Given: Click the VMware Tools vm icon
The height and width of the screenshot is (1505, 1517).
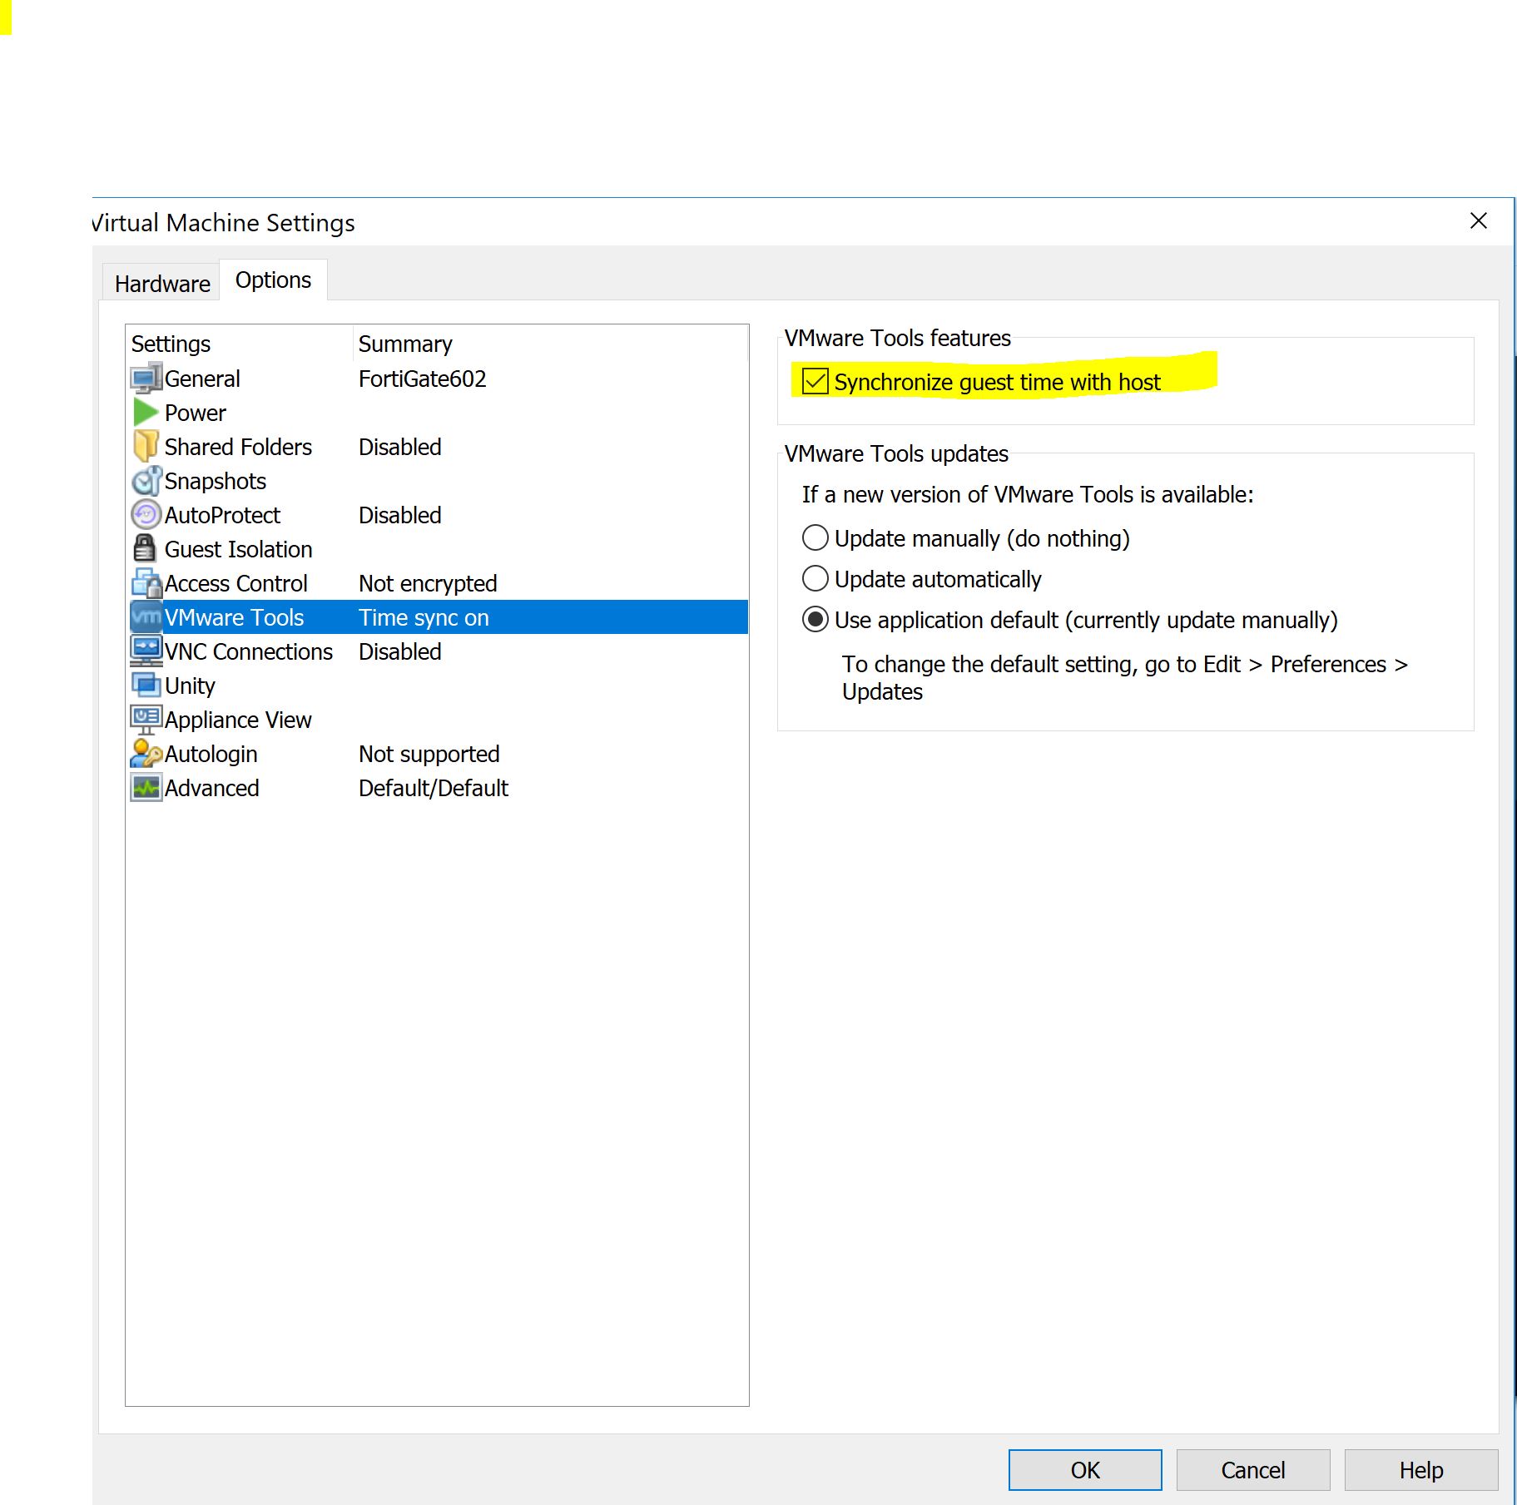Looking at the screenshot, I should pos(146,617).
